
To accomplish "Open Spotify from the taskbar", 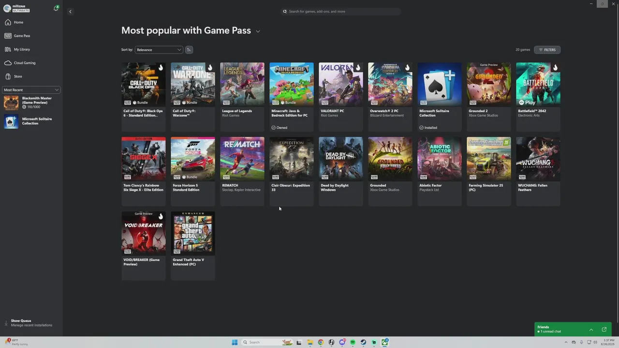I will (x=353, y=342).
